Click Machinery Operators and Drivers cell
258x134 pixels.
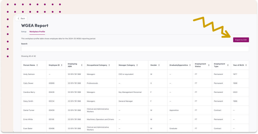(100, 119)
